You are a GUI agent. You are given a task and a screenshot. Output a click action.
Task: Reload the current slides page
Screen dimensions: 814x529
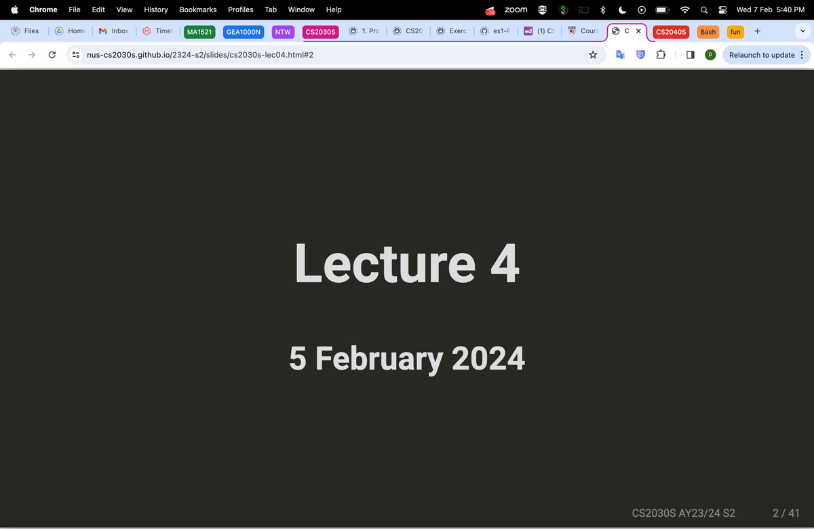pyautogui.click(x=52, y=55)
